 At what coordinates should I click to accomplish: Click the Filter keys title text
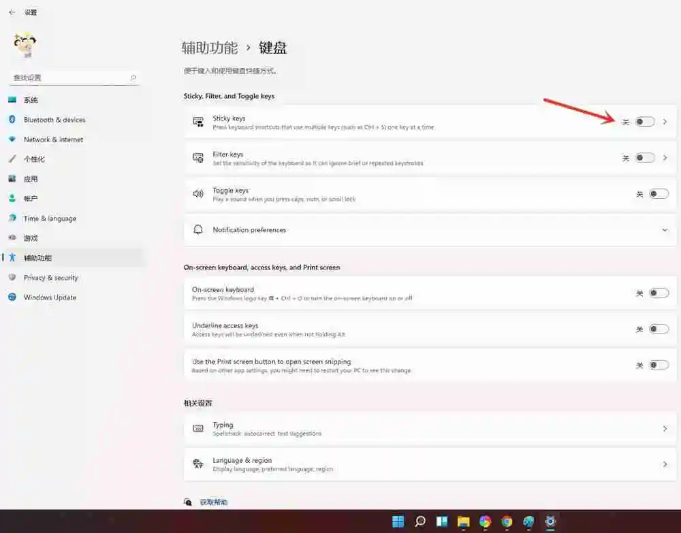pyautogui.click(x=228, y=154)
